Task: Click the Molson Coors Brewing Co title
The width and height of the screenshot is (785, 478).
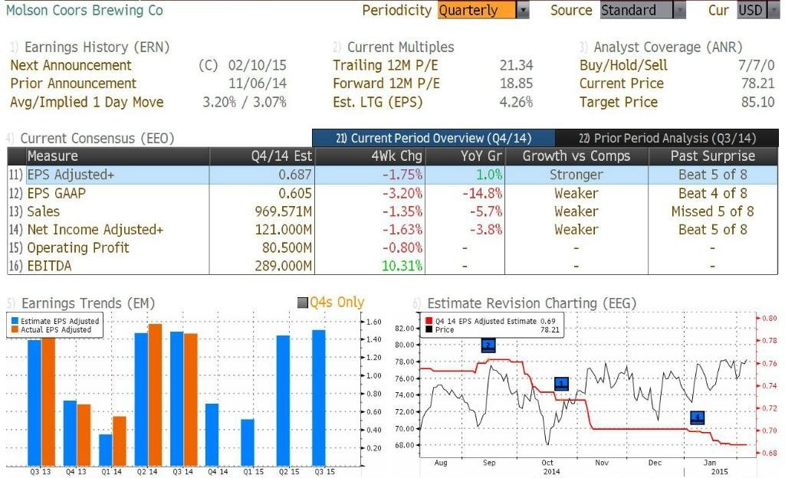Action: tap(84, 10)
